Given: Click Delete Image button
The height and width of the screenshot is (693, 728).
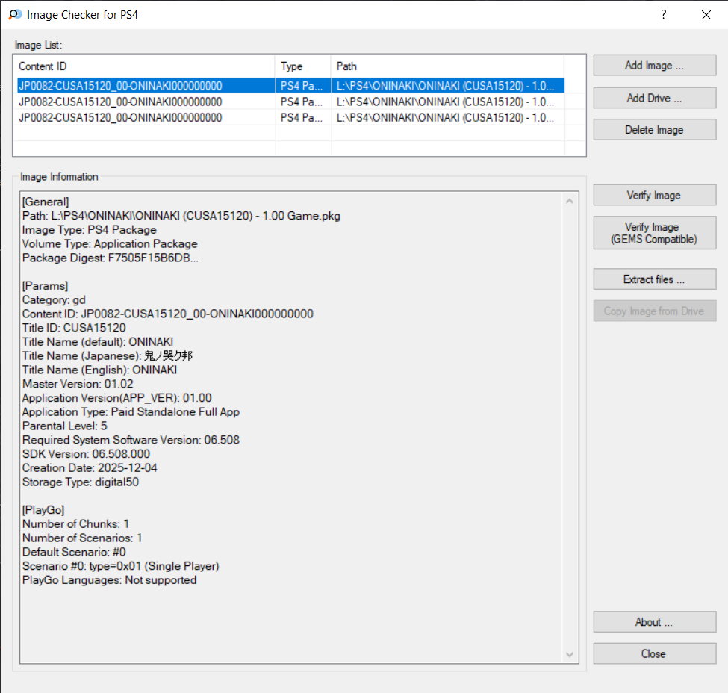Looking at the screenshot, I should pos(654,130).
